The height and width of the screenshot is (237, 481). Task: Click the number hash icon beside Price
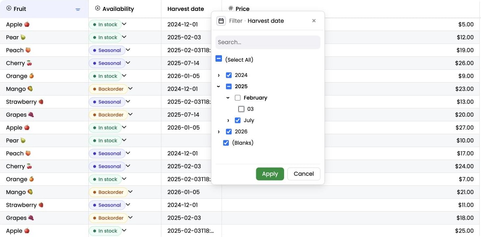[231, 8]
